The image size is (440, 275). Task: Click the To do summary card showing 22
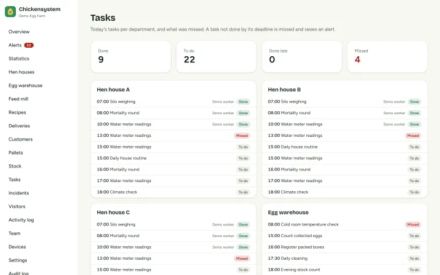click(216, 57)
